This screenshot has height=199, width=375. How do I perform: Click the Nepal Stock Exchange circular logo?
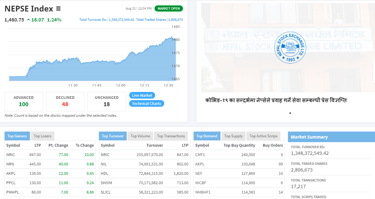(290, 47)
